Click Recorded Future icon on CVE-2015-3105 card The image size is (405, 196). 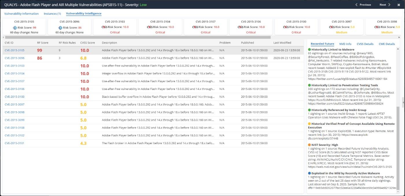click(x=15, y=28)
